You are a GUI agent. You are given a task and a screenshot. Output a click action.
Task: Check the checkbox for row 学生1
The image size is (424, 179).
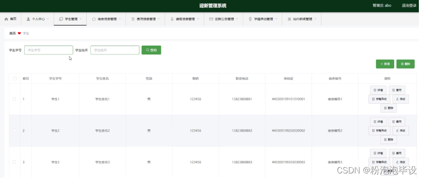coord(14,99)
